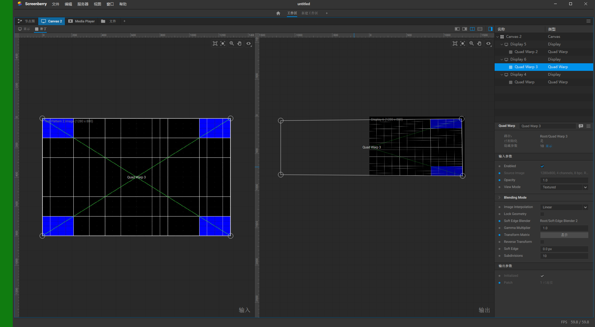
Task: Choose the side-by-side split view layout icon
Action: (472, 29)
